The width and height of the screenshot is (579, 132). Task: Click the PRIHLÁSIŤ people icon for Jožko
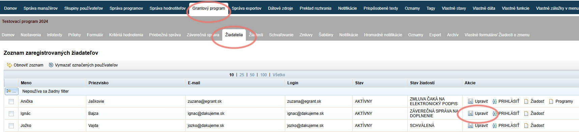coord(495,126)
